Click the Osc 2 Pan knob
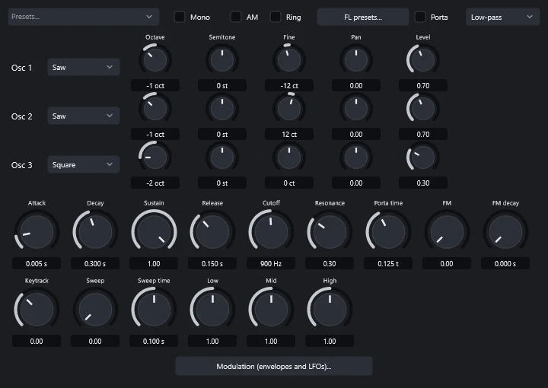The image size is (548, 388). pos(355,109)
